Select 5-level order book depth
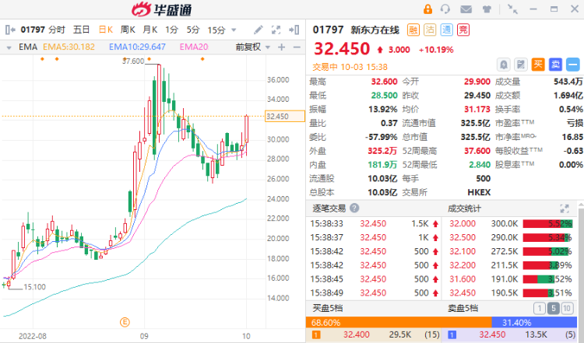This screenshot has width=584, height=343. tap(554, 308)
